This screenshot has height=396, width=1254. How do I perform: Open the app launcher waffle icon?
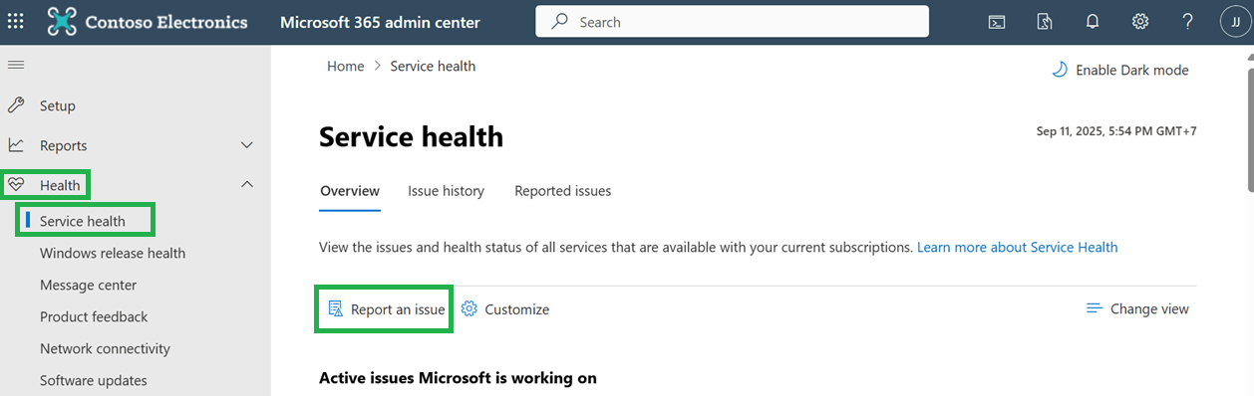coord(16,22)
